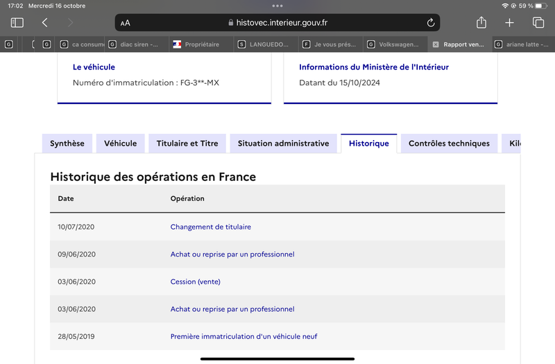Tap the Wi-Fi status icon
Viewport: 555px width, 364px height.
click(x=505, y=6)
